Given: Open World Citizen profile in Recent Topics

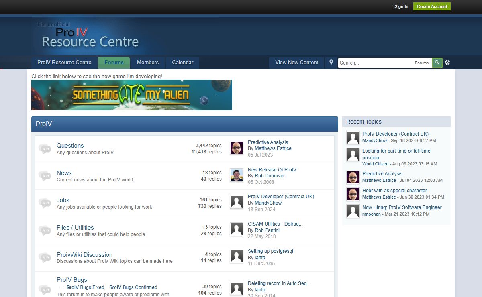Looking at the screenshot, I should [x=375, y=164].
